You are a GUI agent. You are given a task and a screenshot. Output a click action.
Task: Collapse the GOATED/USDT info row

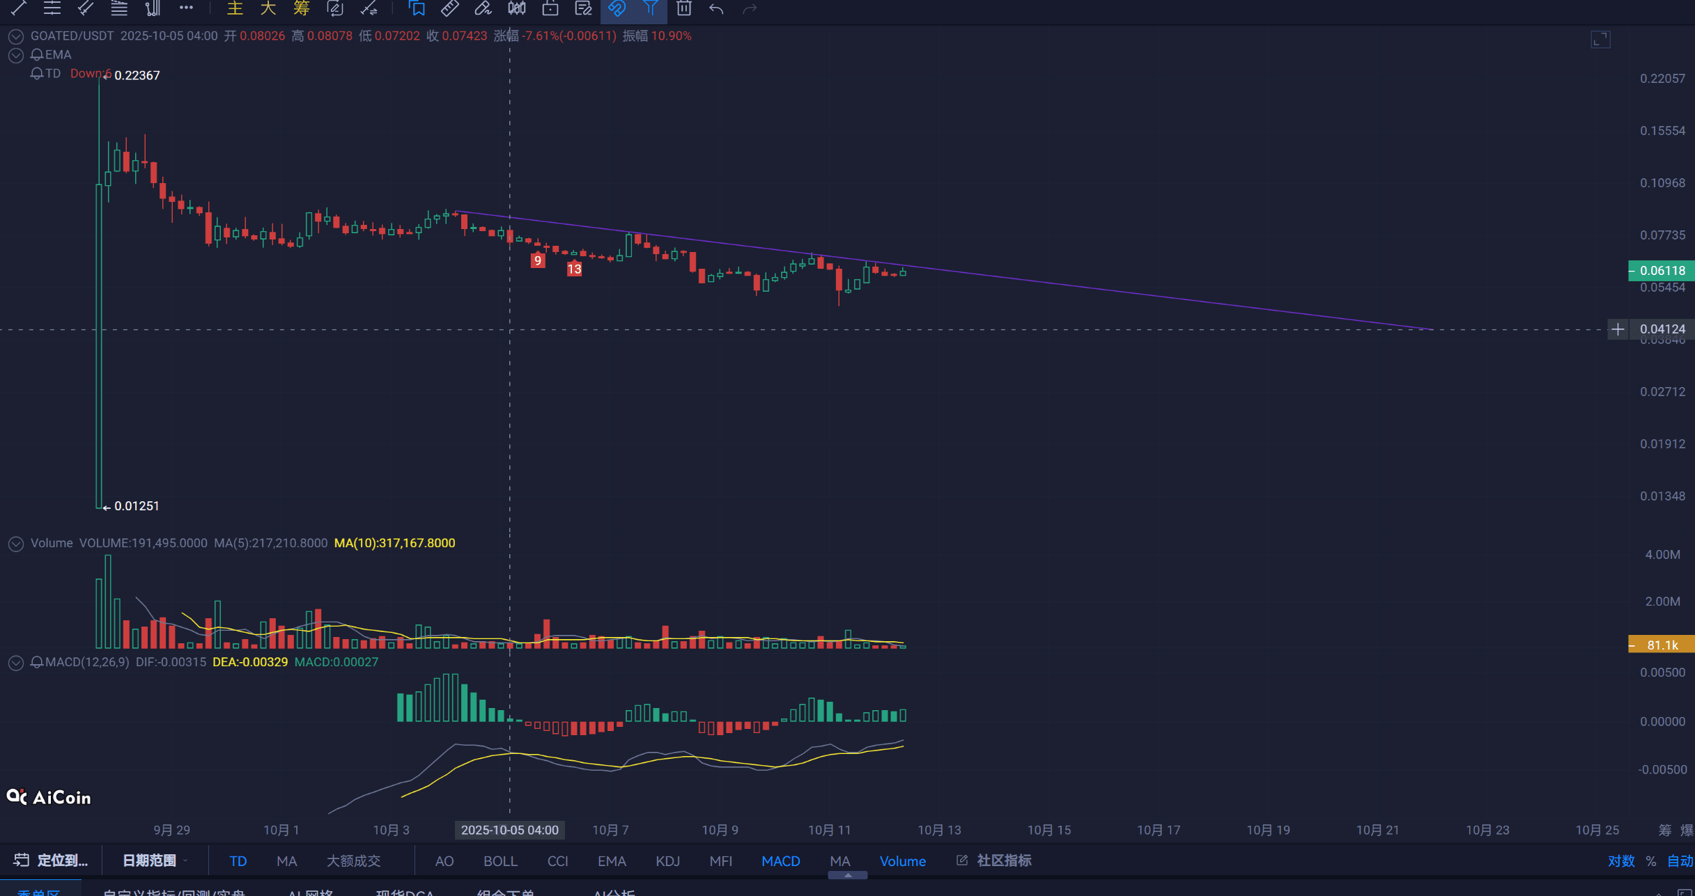pos(16,36)
